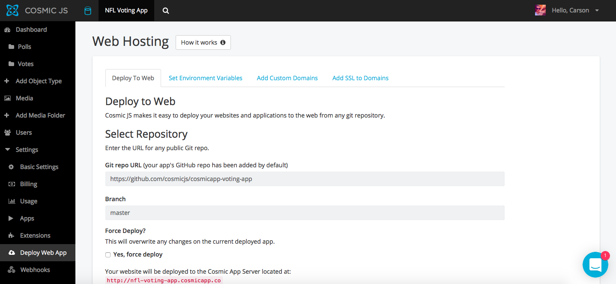This screenshot has height=284, width=616.
Task: Open Usage statistics in the sidebar
Action: click(x=28, y=201)
